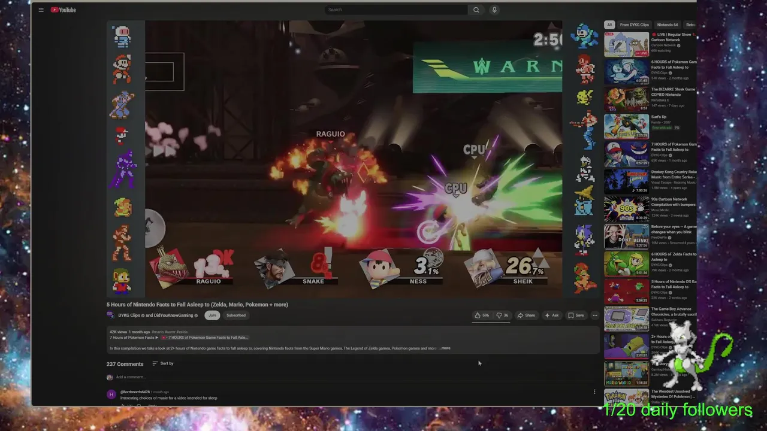This screenshot has height=431, width=767.
Task: Like the video with thumbs up
Action: 482,315
